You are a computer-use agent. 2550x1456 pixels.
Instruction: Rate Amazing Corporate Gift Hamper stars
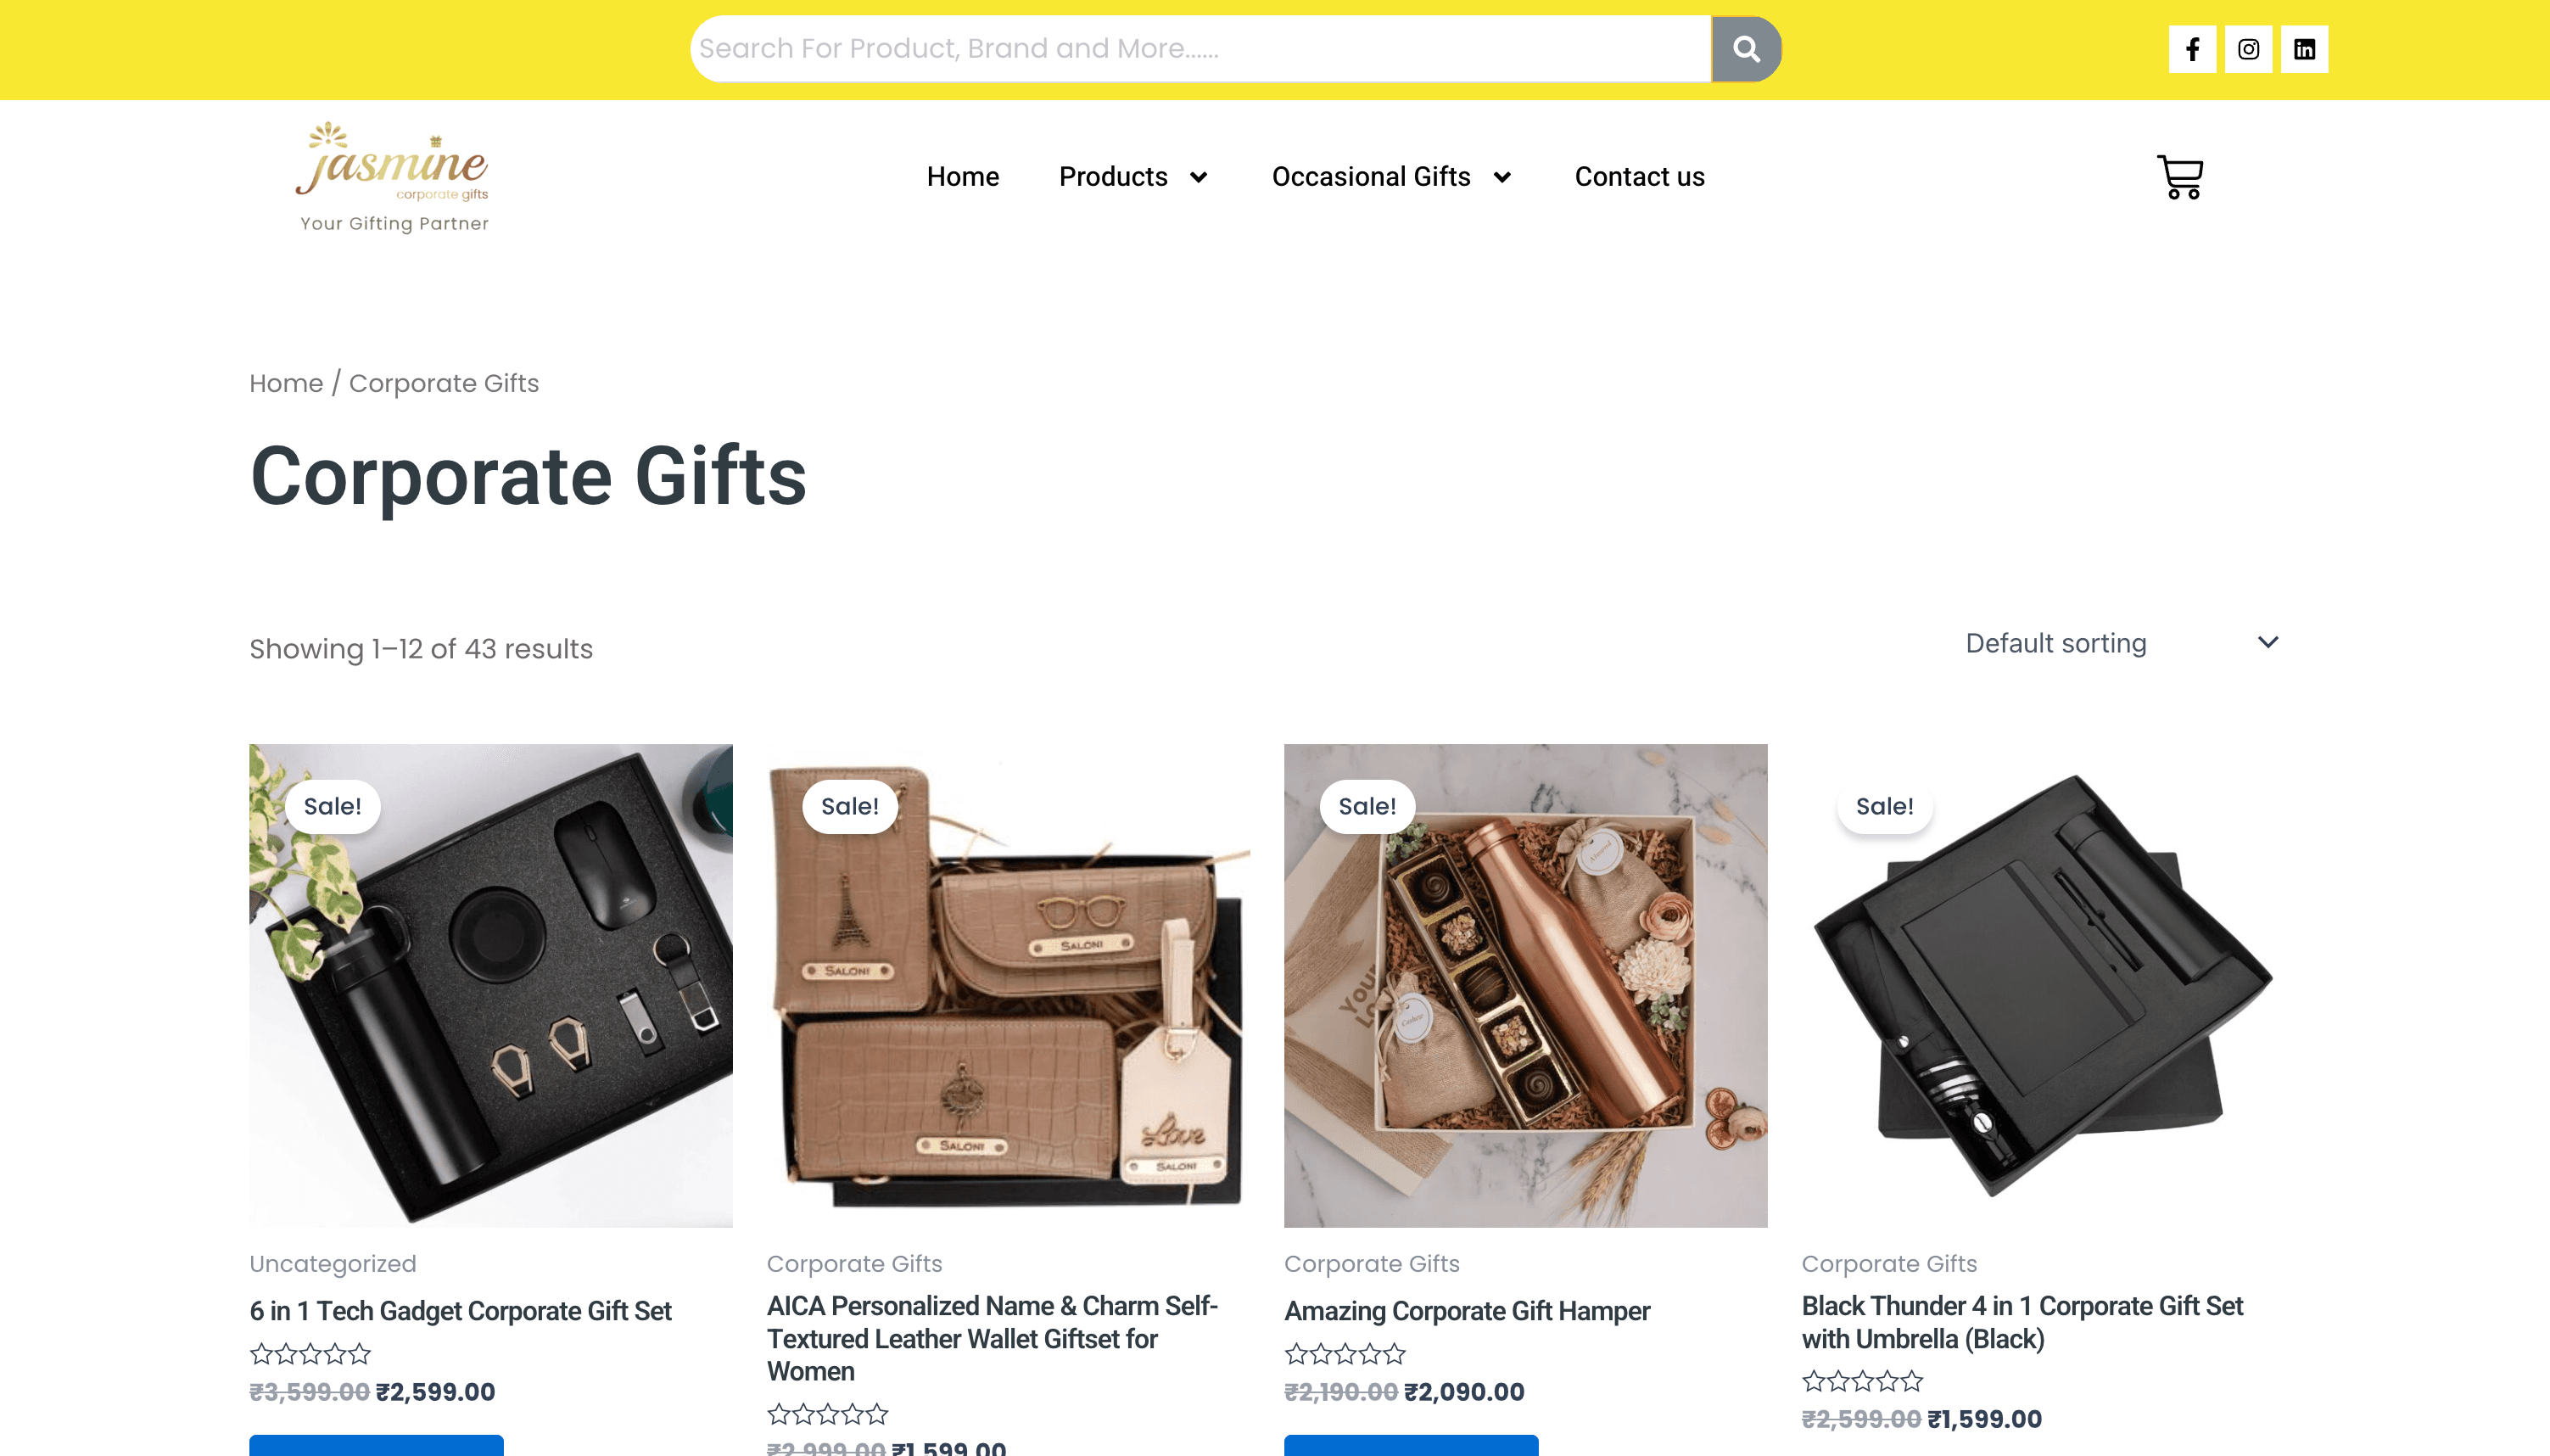point(1345,1354)
